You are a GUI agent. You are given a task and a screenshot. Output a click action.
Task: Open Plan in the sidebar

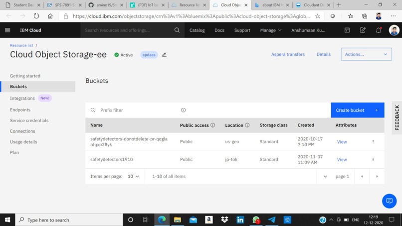[x=14, y=153]
